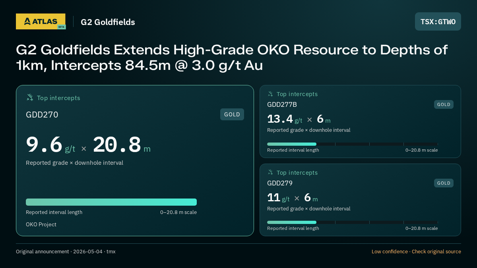
Task: Click the GDD270 interval length bar
Action: 111,202
